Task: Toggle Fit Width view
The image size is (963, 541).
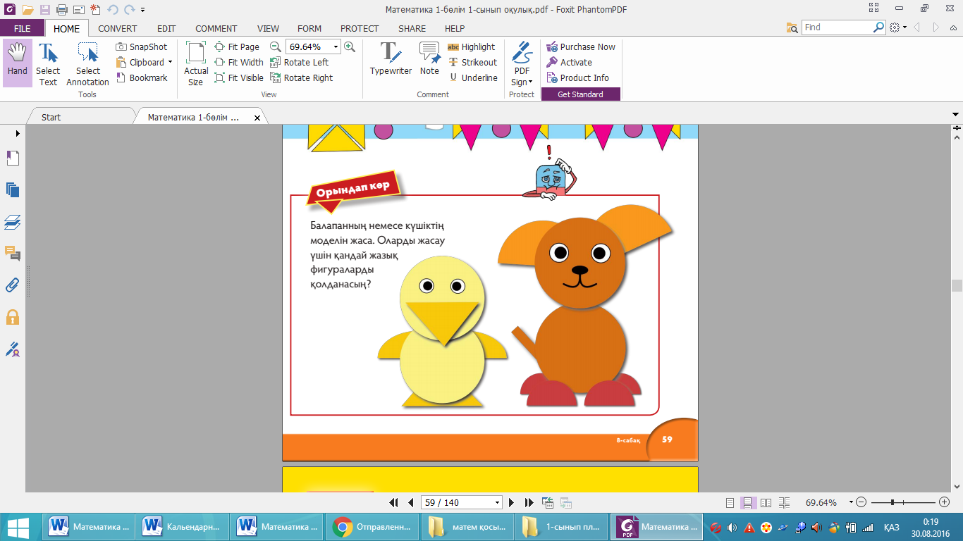Action: [239, 62]
